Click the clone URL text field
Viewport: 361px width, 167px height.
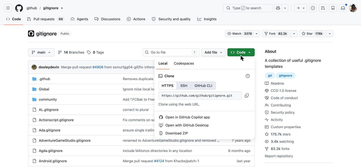(200, 96)
